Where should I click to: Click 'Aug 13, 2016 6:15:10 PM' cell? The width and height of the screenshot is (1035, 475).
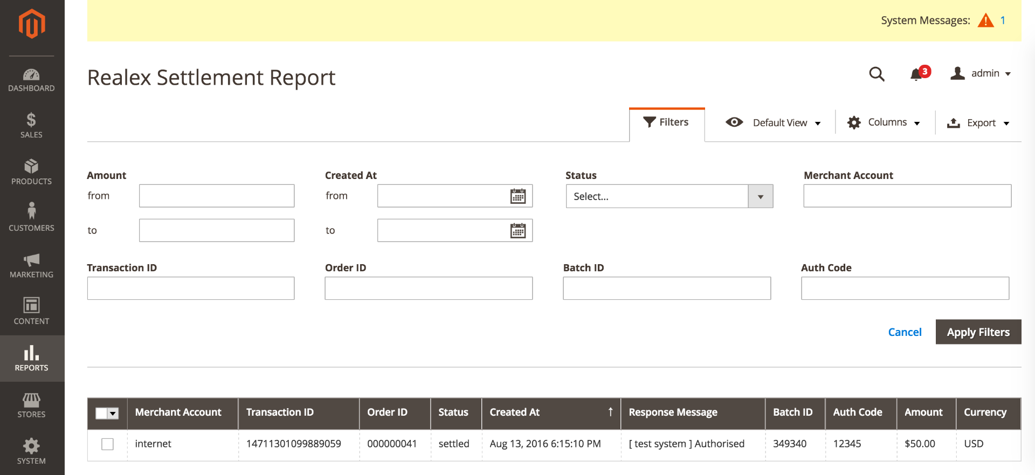551,445
